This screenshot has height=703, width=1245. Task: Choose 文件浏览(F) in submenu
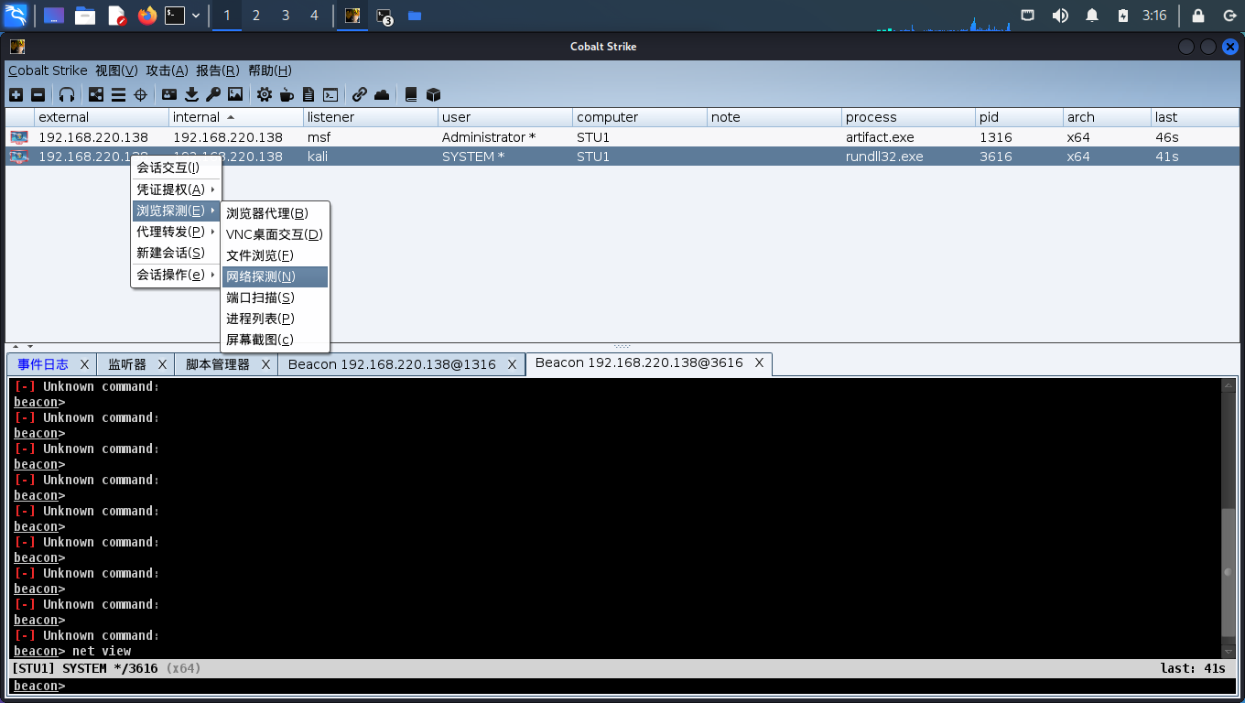(x=275, y=255)
